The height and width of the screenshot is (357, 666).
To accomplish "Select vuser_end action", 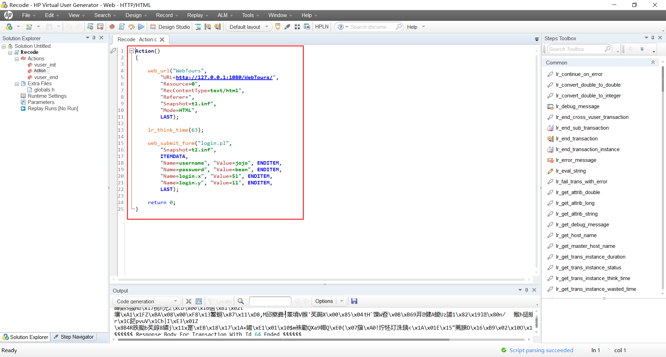I will [46, 77].
